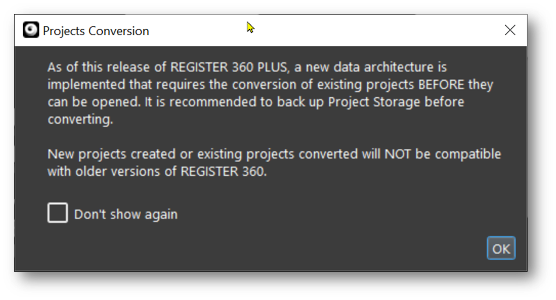Click the word "converting." ending first paragraph
This screenshot has width=556, height=300.
pos(80,119)
